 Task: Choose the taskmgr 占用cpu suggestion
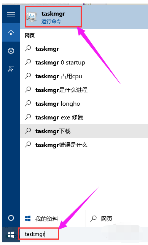[x=84, y=76]
